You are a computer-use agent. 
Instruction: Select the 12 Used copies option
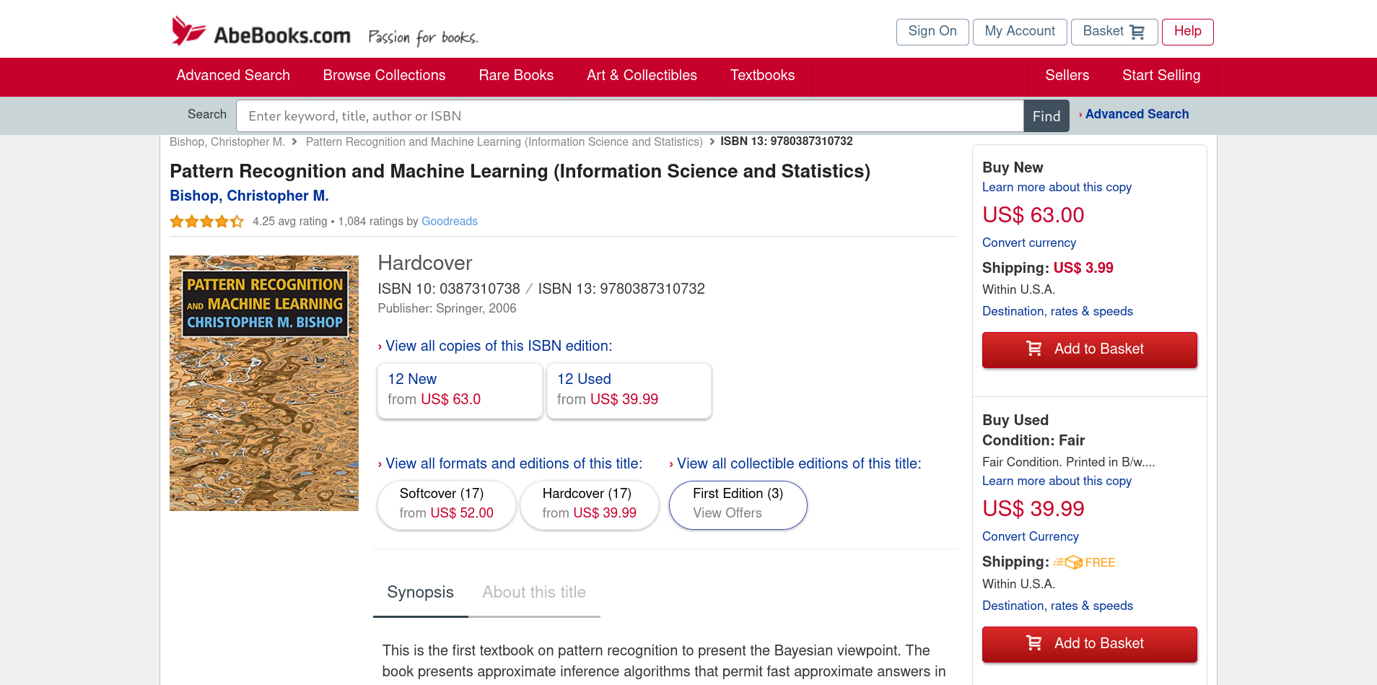click(629, 391)
